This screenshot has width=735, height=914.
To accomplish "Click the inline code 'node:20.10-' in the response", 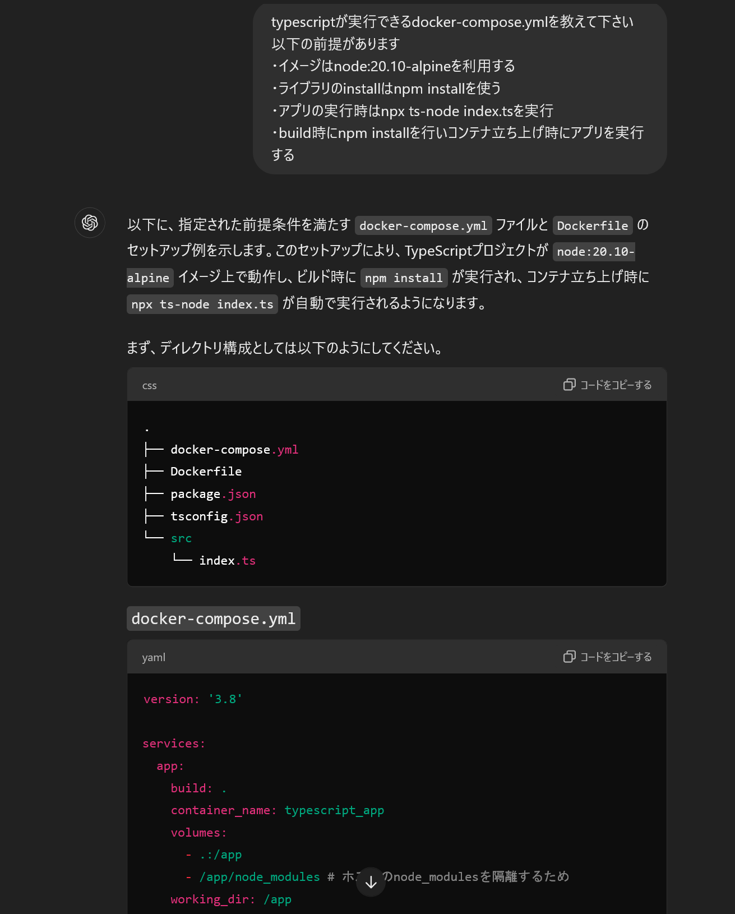I will click(x=595, y=251).
